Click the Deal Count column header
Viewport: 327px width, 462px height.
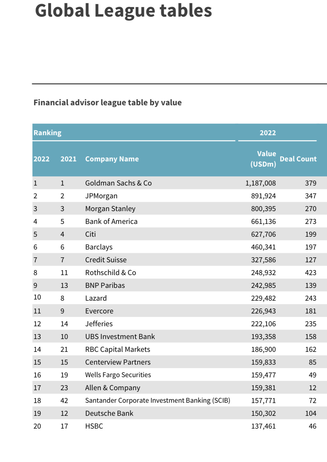298,159
